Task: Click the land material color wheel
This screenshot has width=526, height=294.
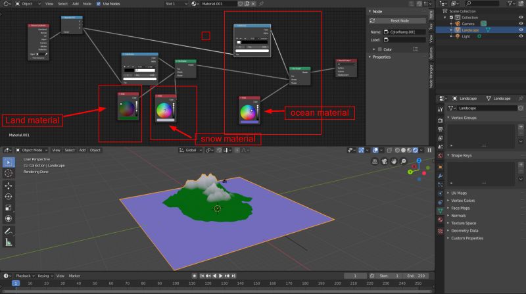Action: click(x=127, y=109)
